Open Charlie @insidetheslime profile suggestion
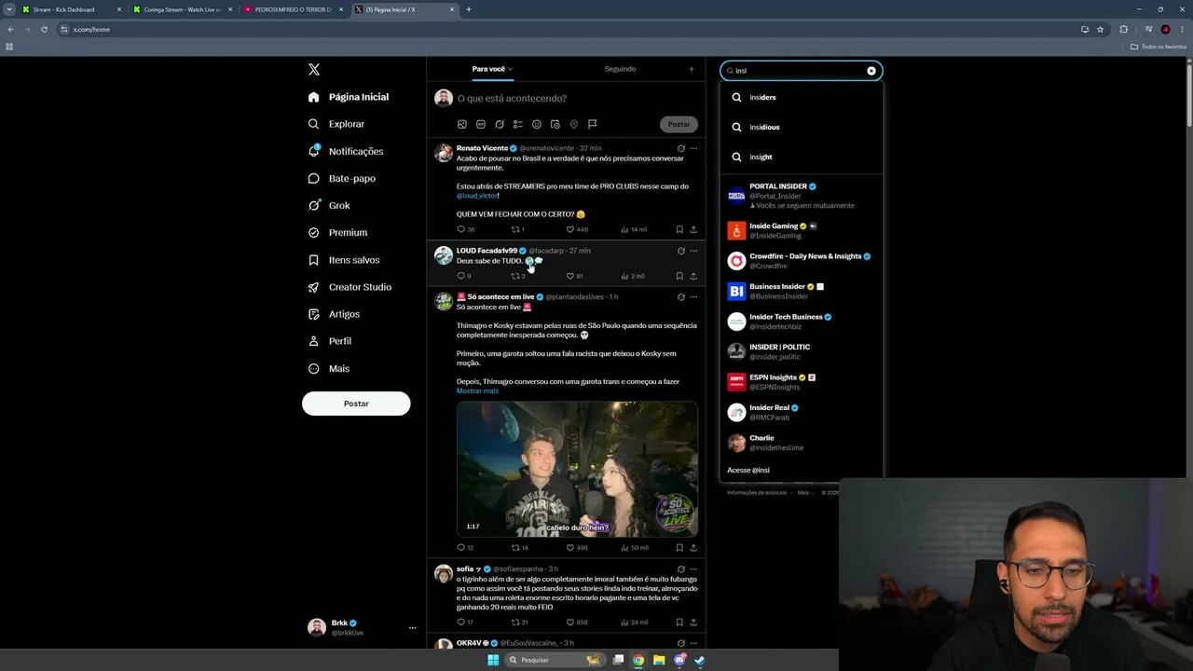This screenshot has width=1193, height=671. click(802, 443)
